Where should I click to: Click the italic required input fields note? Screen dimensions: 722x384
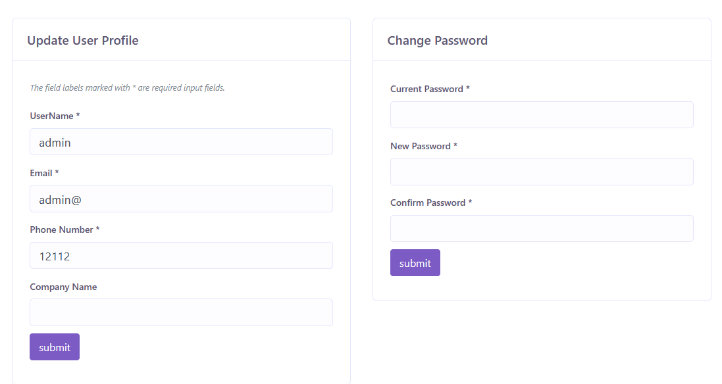point(128,87)
